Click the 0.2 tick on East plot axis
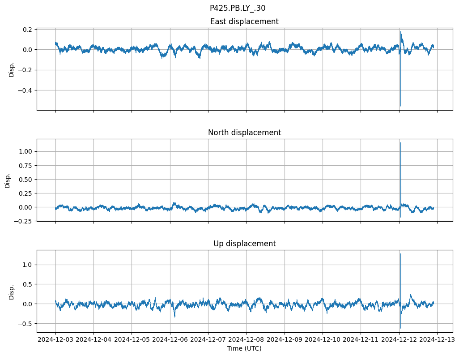The width and height of the screenshot is (459, 356). (x=27, y=29)
